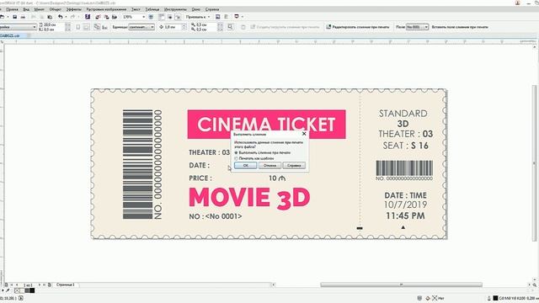This screenshot has width=539, height=303.
Task: Open the Растровые изображения menu
Action: [106, 9]
